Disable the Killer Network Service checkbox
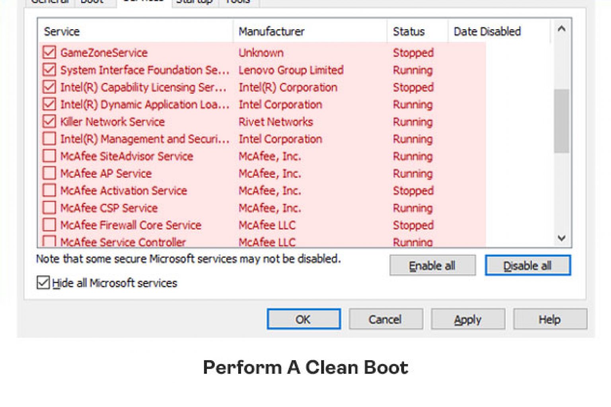The height and width of the screenshot is (407, 611). (x=49, y=122)
